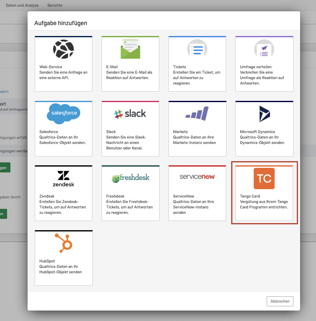Click 'Senden Sie eine Slack-Nachricht' description
Viewport: 316px width, 321px height.
[x=126, y=142]
